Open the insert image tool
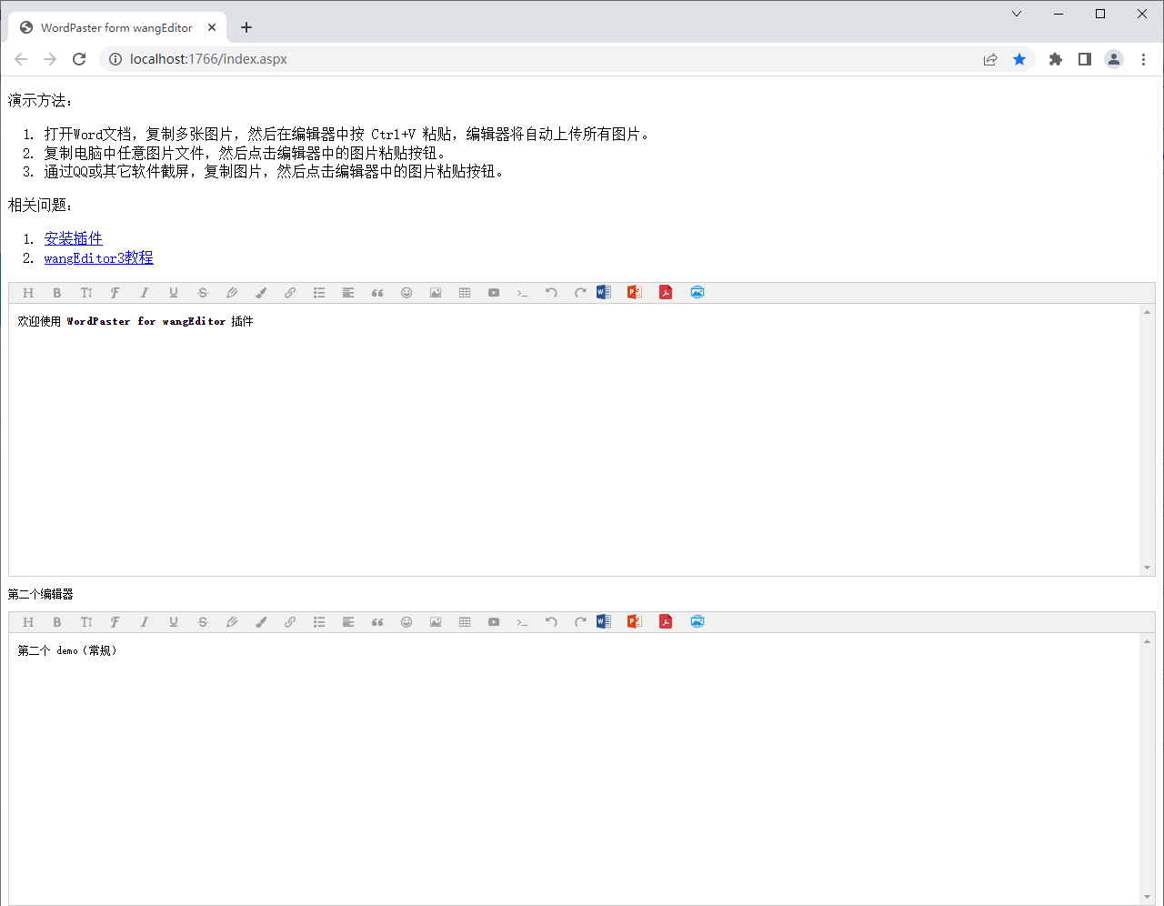The width and height of the screenshot is (1164, 906). click(x=436, y=292)
